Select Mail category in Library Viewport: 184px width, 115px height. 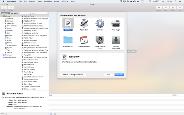[9, 33]
